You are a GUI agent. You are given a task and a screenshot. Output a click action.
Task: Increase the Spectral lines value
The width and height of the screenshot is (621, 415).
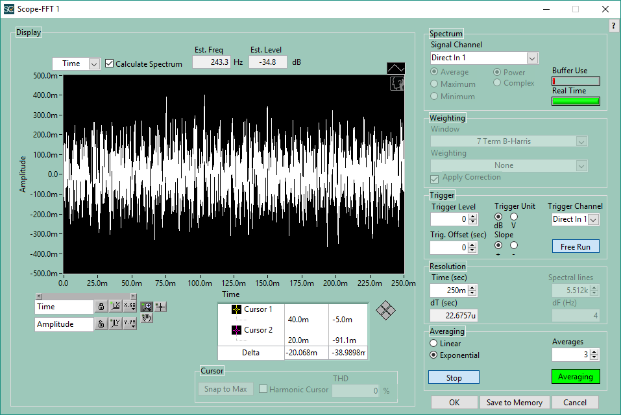(x=594, y=288)
